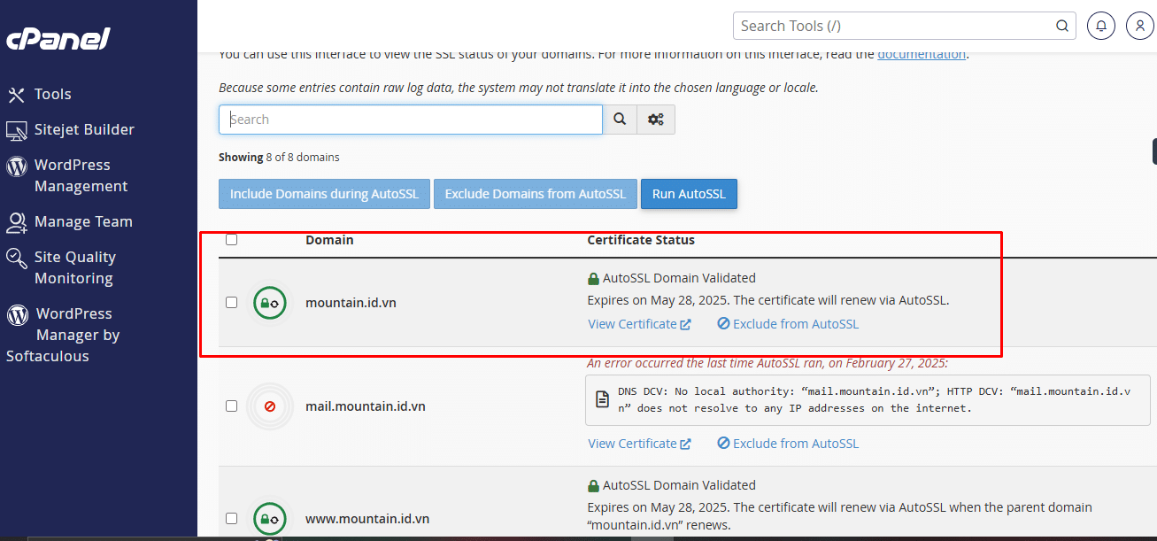Click mountain.id.vn green lock status icon
Viewport: 1157px width, 541px height.
[269, 303]
